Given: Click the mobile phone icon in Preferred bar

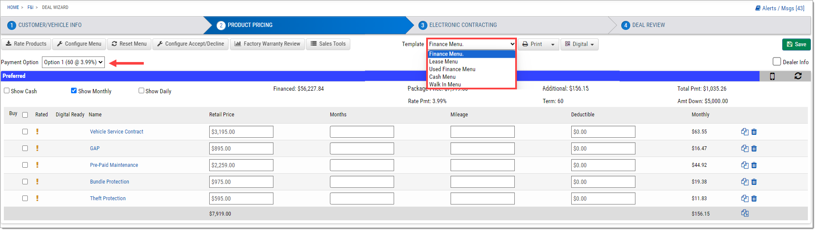Looking at the screenshot, I should coord(772,76).
